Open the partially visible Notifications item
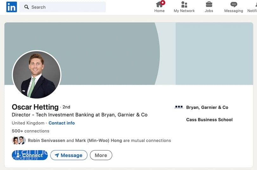This screenshot has width=257, height=170. [x=252, y=7]
